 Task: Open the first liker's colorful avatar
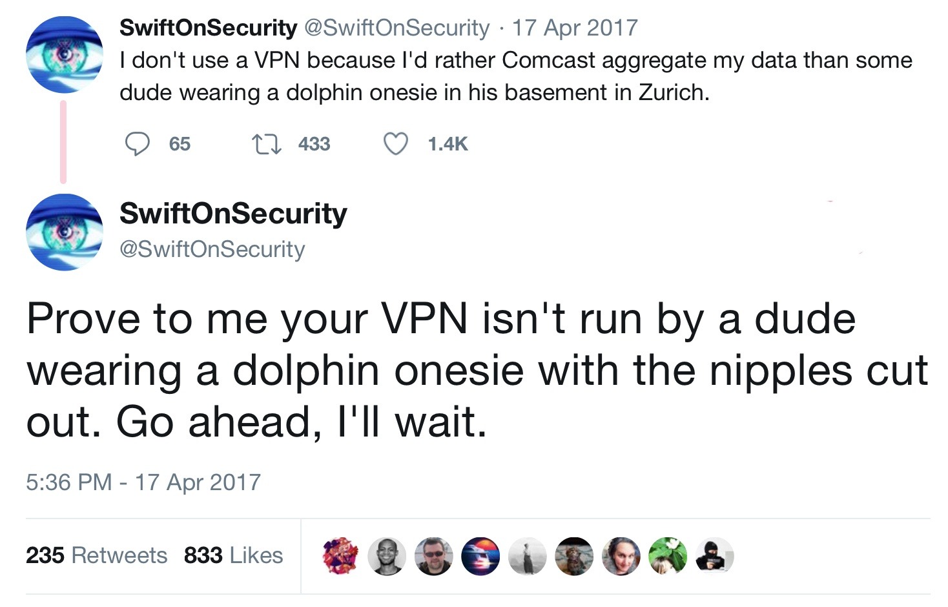click(x=340, y=555)
